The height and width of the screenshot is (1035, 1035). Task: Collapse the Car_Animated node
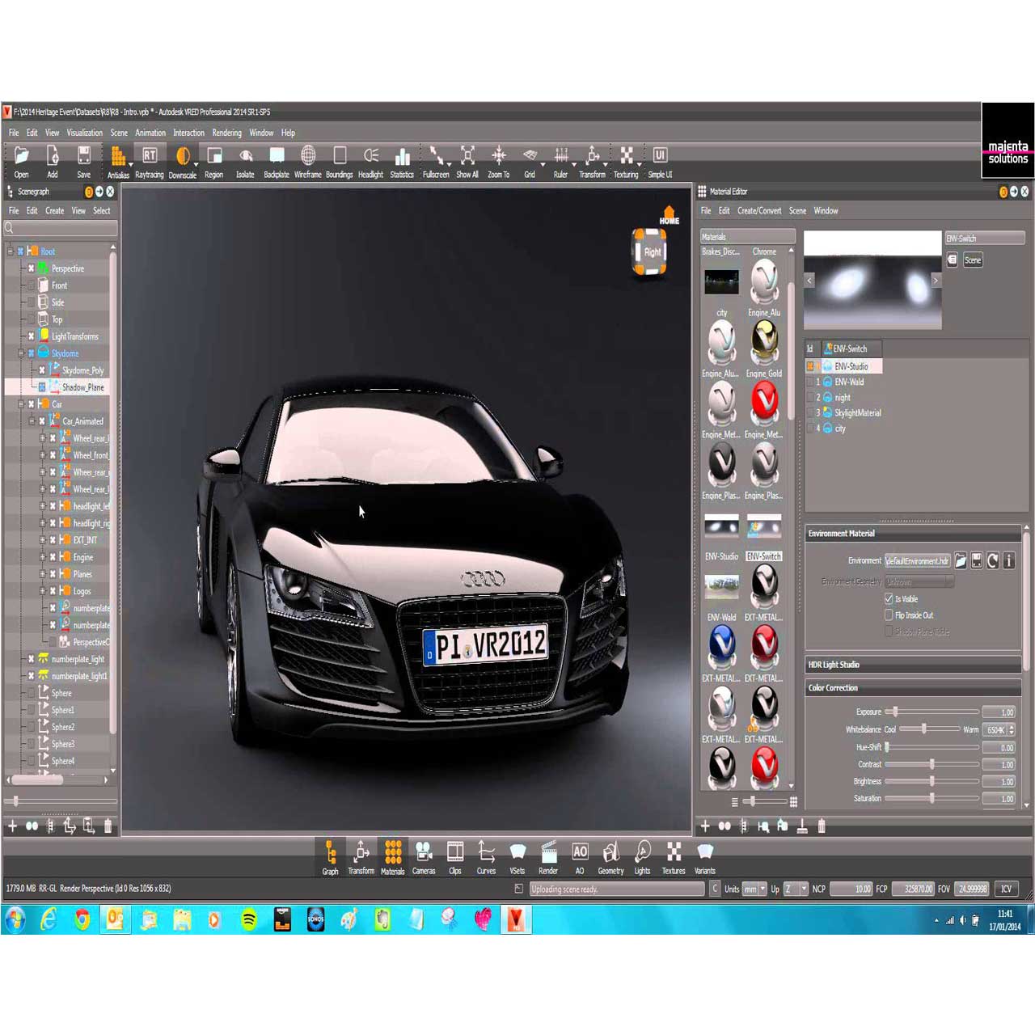tap(32, 421)
